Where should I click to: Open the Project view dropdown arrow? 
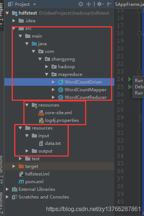pos(35,4)
